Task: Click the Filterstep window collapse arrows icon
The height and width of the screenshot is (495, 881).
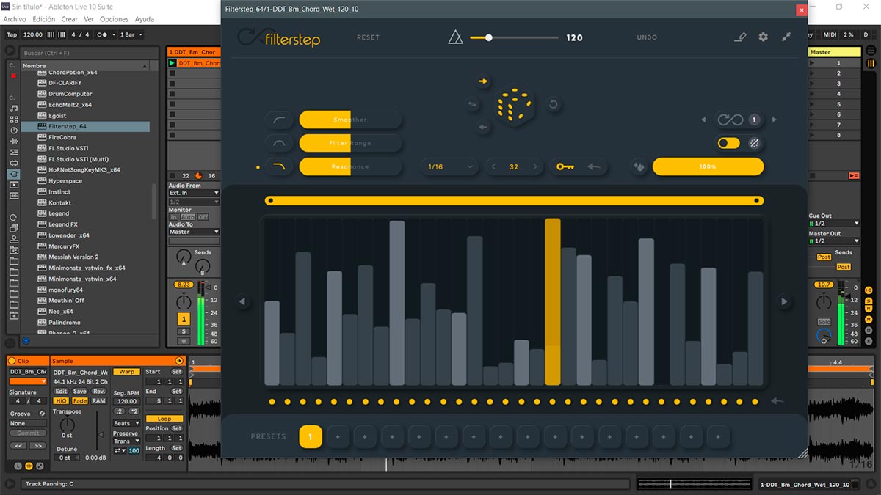Action: [786, 37]
